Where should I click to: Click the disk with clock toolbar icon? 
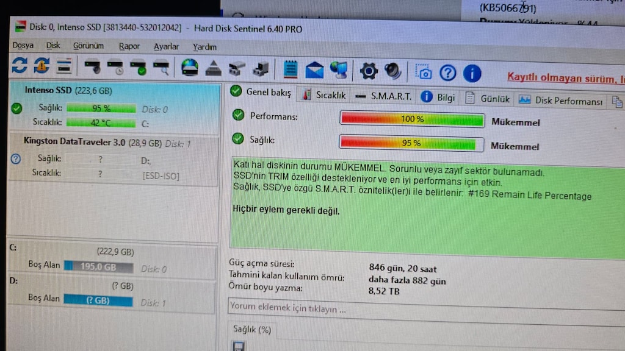tap(115, 67)
